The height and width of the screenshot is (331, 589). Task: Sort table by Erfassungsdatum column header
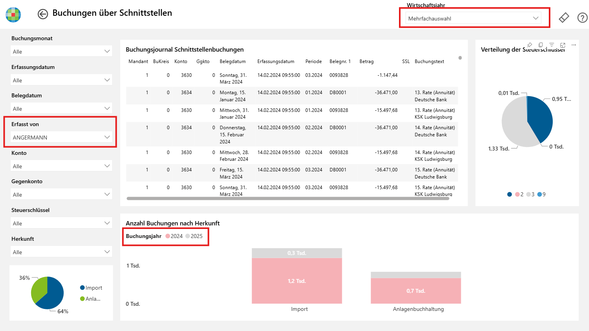click(276, 61)
